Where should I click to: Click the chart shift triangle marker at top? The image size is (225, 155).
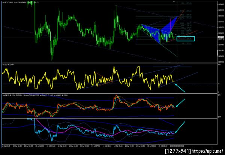(x=174, y=1)
